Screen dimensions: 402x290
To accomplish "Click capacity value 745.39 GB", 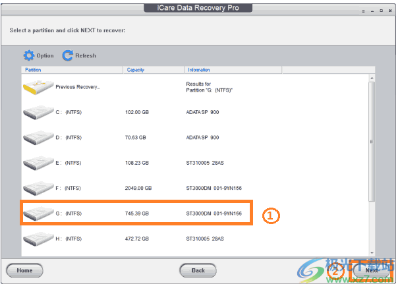I will tap(137, 214).
